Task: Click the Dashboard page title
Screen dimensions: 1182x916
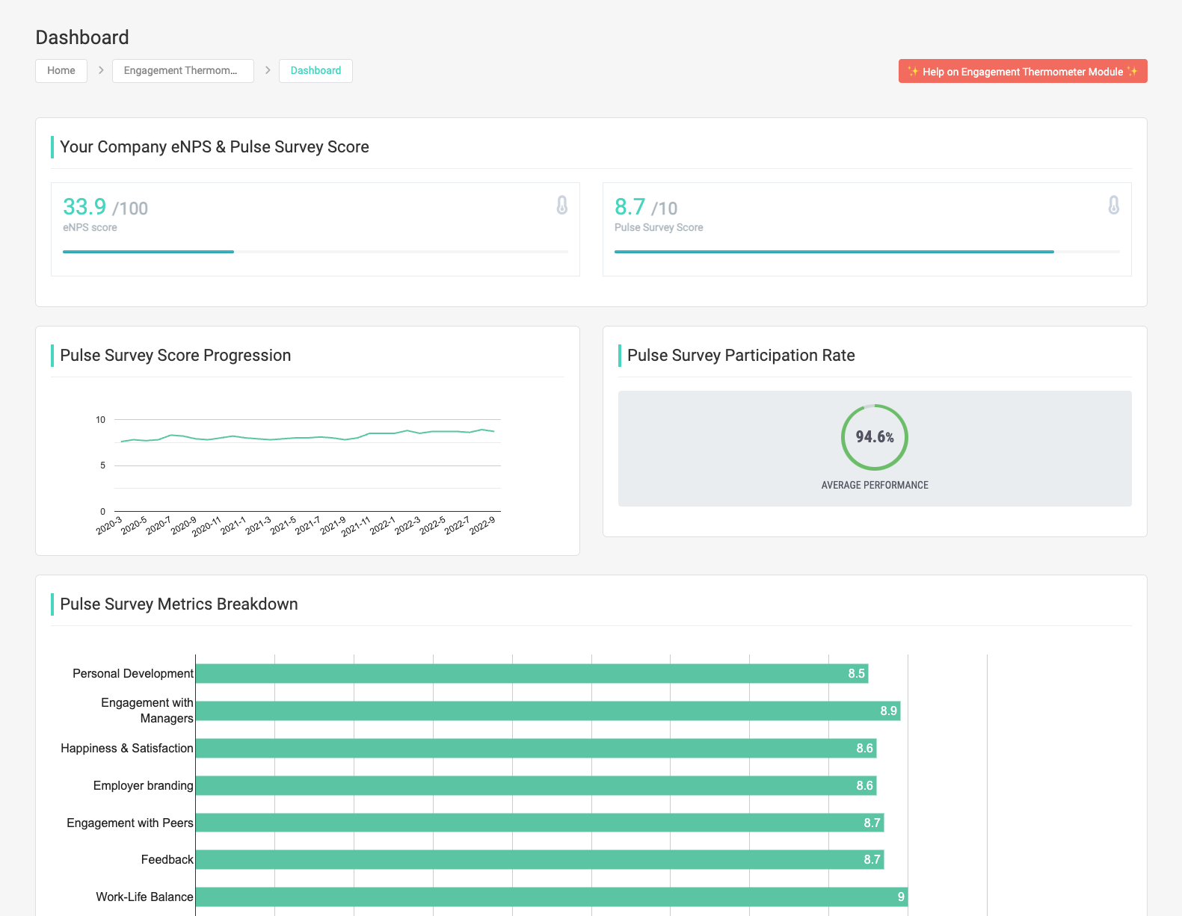Action: tap(82, 37)
